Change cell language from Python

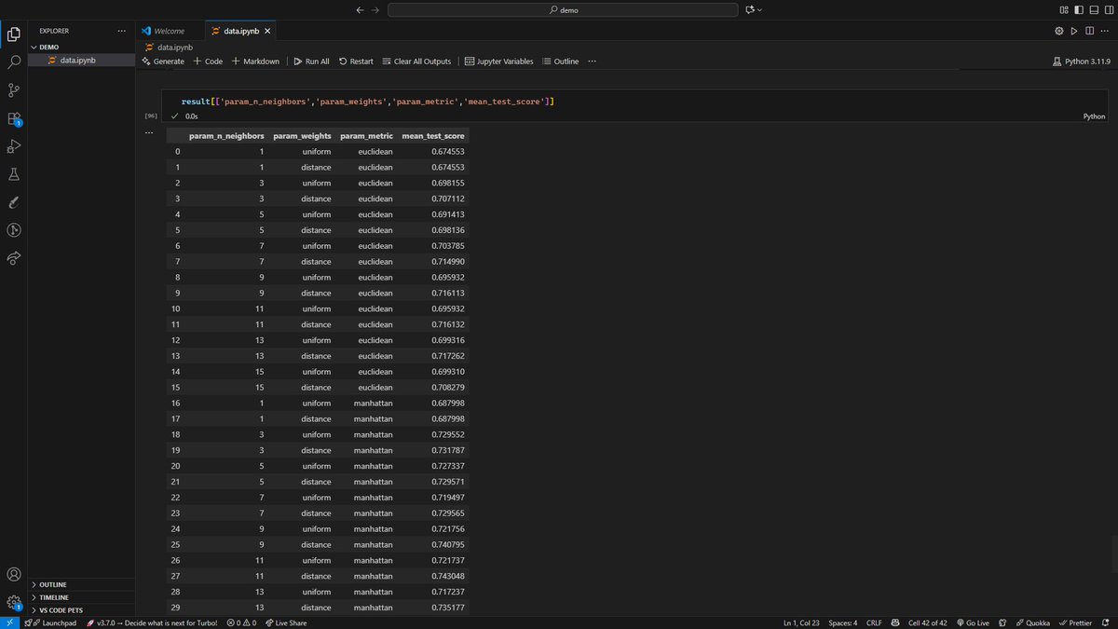click(x=1094, y=116)
